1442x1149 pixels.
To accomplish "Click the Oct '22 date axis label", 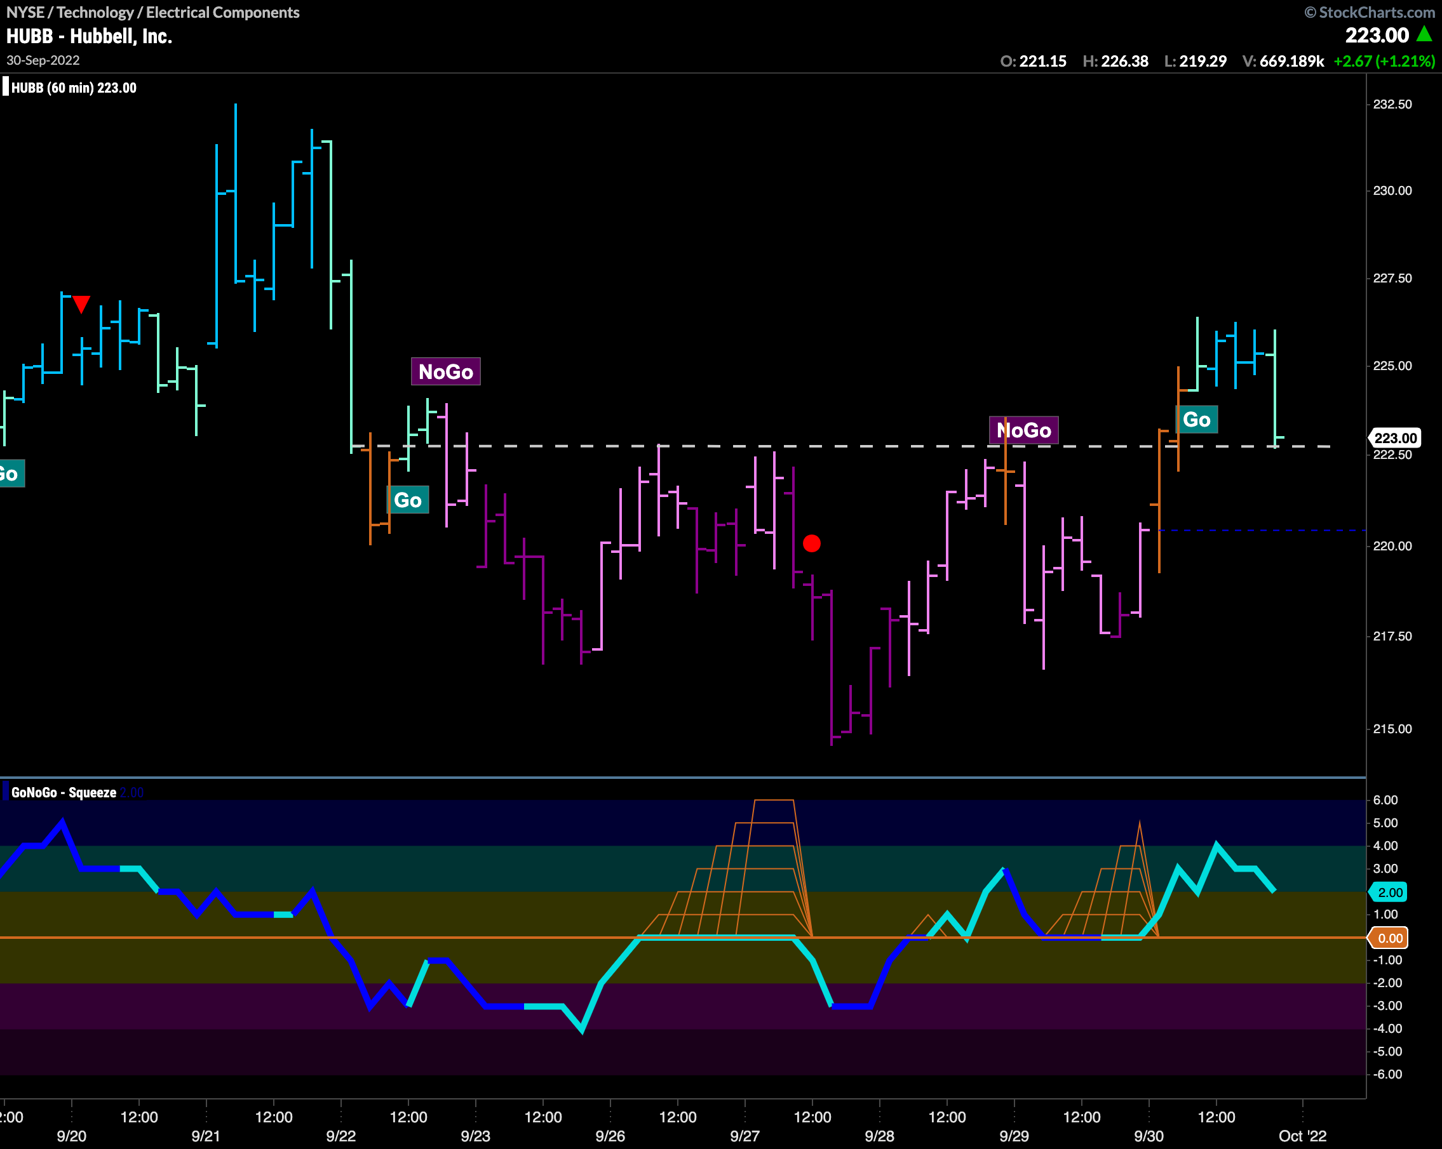I will pos(1302,1136).
